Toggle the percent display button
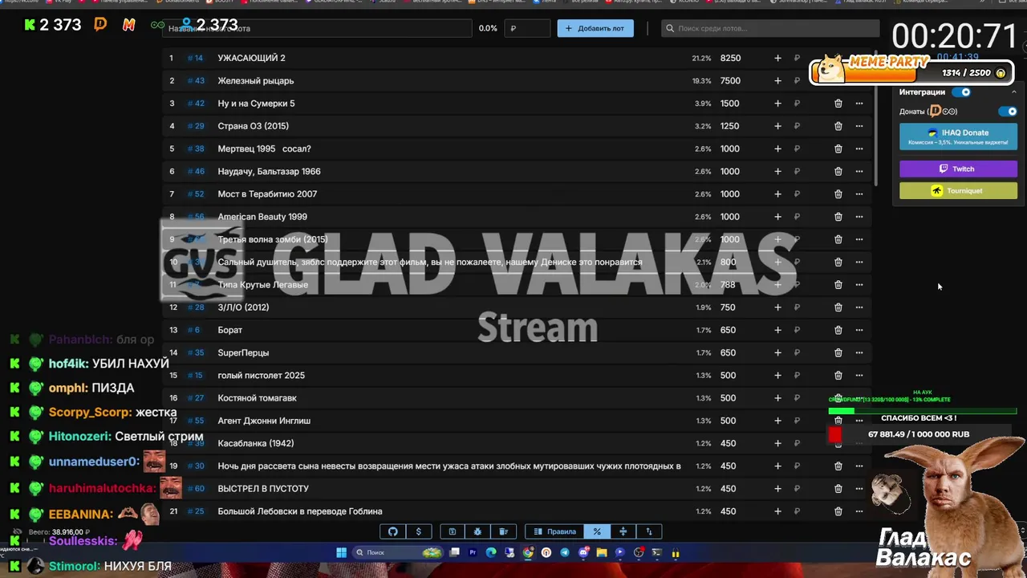Screen dimensions: 1027x578 pyautogui.click(x=597, y=531)
